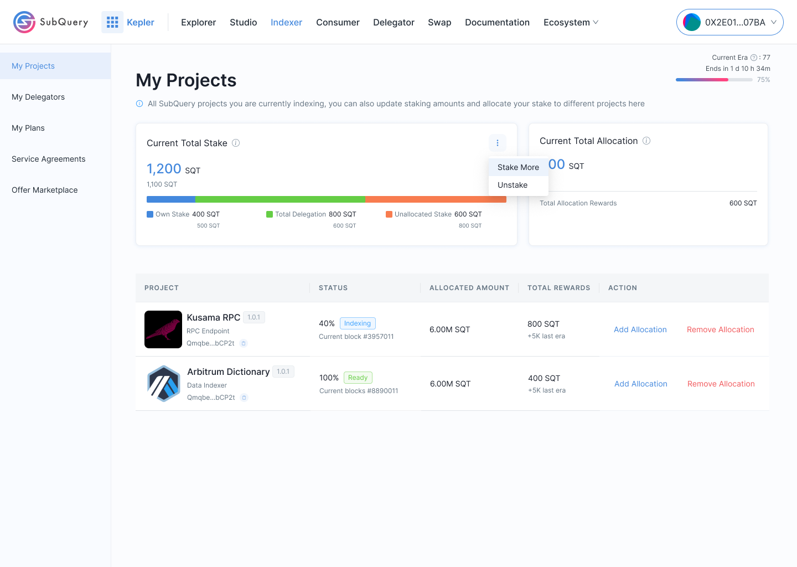797x567 pixels.
Task: Open the Studio tab
Action: click(244, 22)
